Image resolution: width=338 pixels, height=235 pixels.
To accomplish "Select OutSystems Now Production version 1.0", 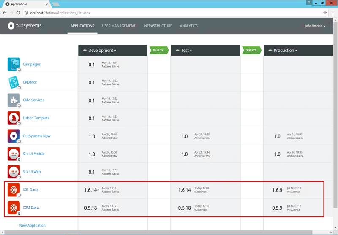I will click(277, 136).
